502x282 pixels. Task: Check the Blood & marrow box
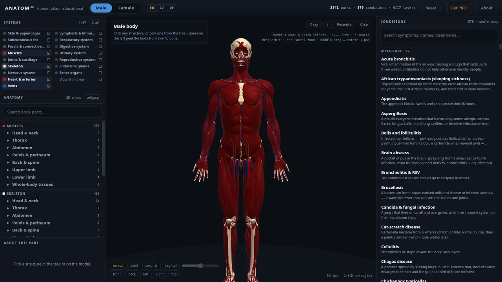pos(100,79)
